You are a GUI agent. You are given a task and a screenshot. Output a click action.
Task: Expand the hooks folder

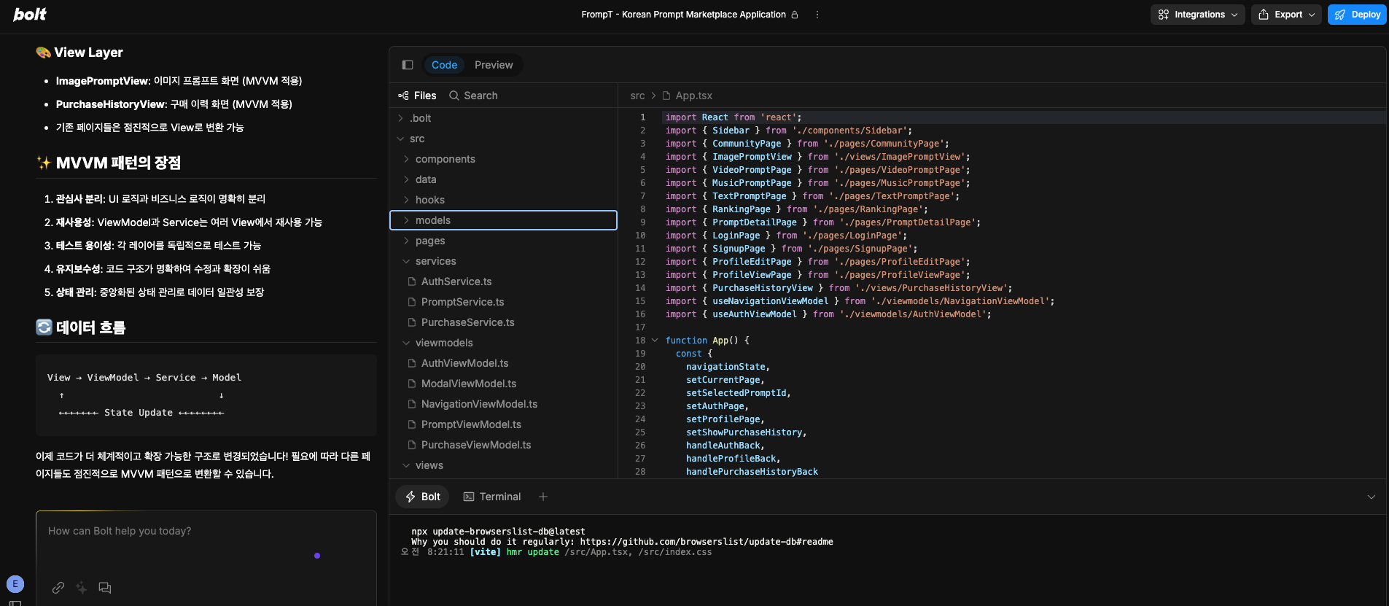pos(503,200)
